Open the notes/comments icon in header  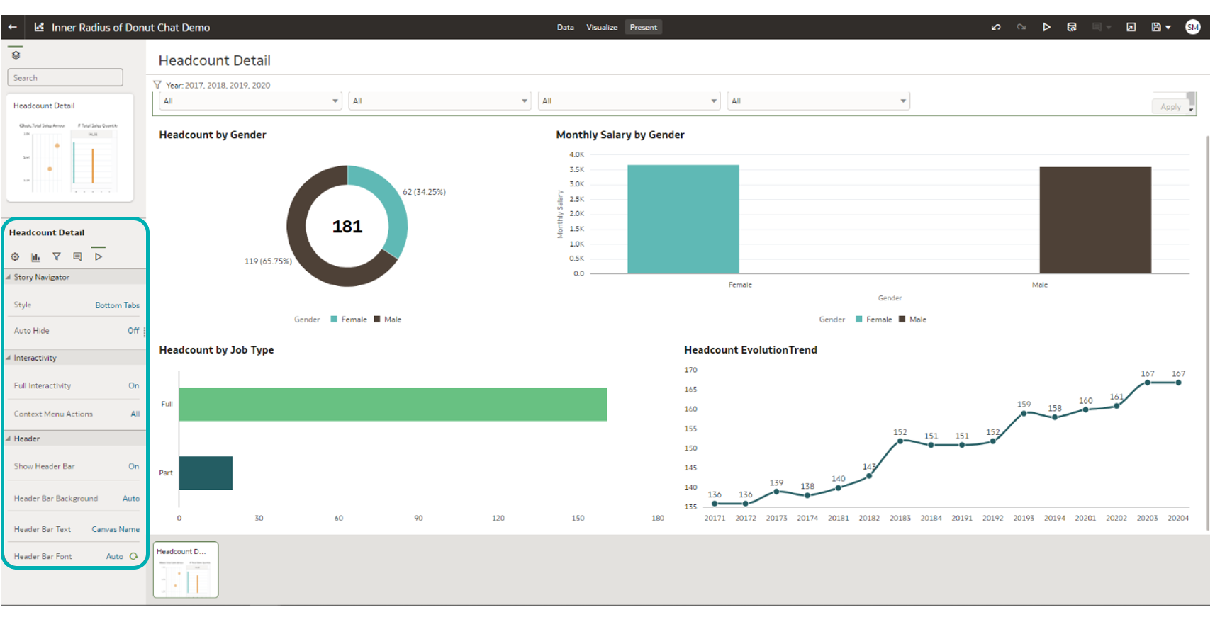1097,27
